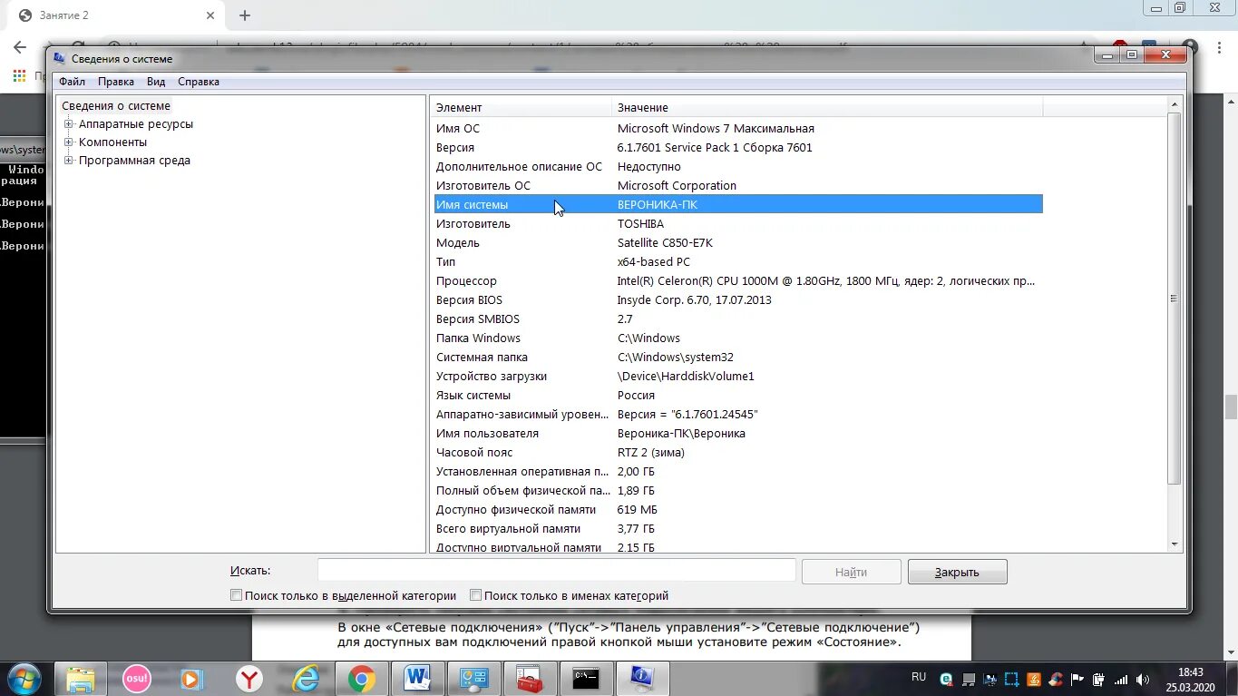Expand the Программная среда tree node

[x=69, y=161]
